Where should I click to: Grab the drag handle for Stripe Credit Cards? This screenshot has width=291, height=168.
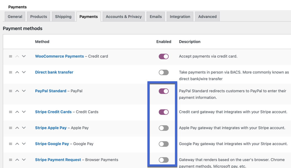point(10,112)
